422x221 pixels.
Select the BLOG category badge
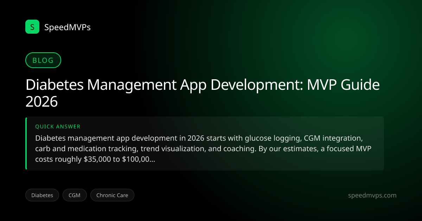(43, 60)
